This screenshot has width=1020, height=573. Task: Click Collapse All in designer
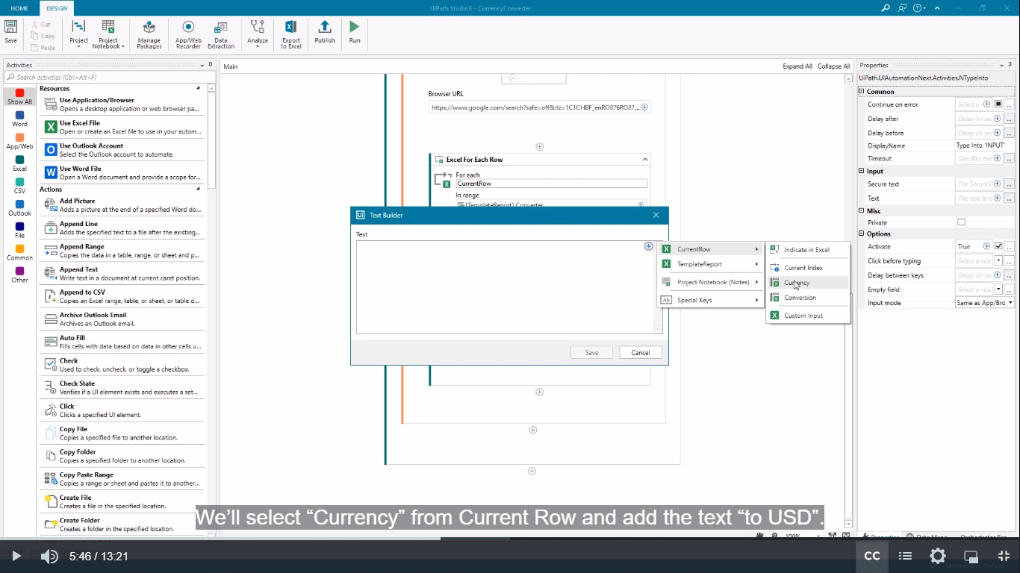pyautogui.click(x=833, y=66)
